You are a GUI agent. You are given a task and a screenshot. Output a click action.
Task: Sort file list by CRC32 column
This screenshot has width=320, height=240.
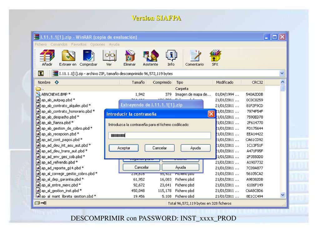(x=253, y=82)
